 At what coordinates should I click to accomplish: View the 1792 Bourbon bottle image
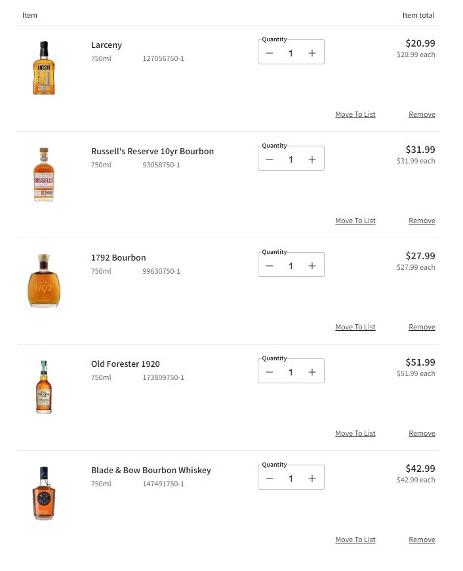coord(43,280)
